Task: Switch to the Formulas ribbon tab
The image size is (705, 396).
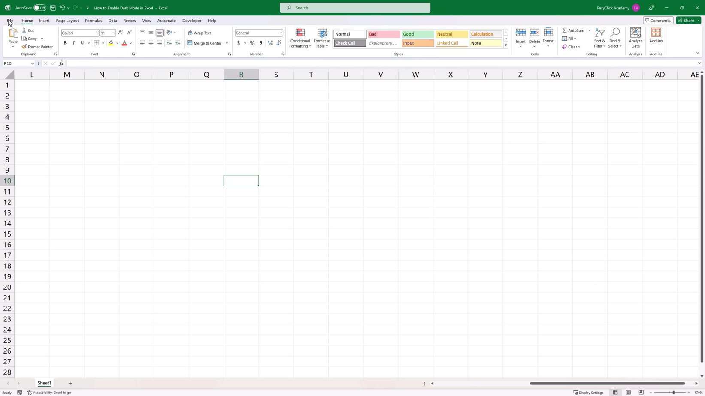Action: 93,21
